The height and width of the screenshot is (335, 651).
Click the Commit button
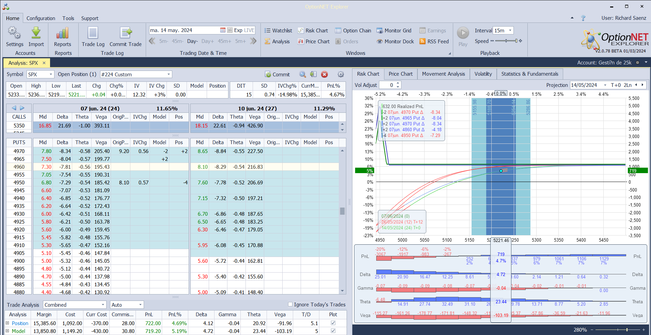[277, 74]
